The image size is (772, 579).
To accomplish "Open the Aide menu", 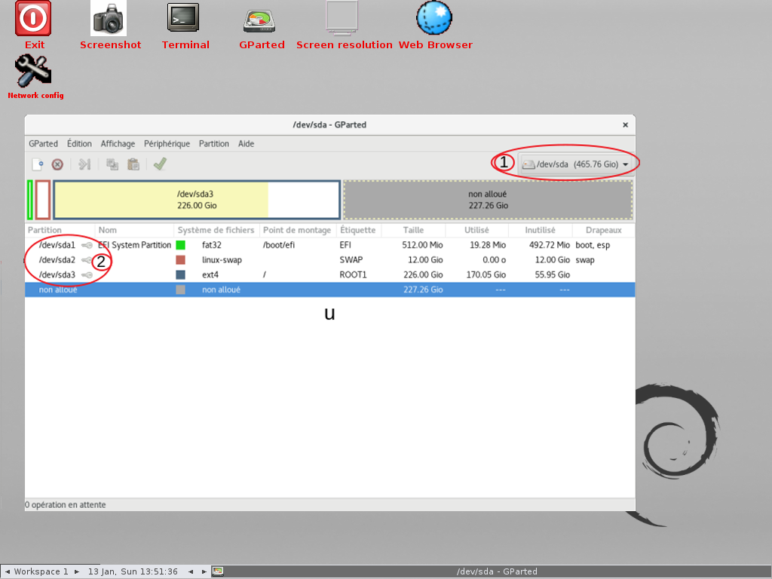I will pos(247,144).
